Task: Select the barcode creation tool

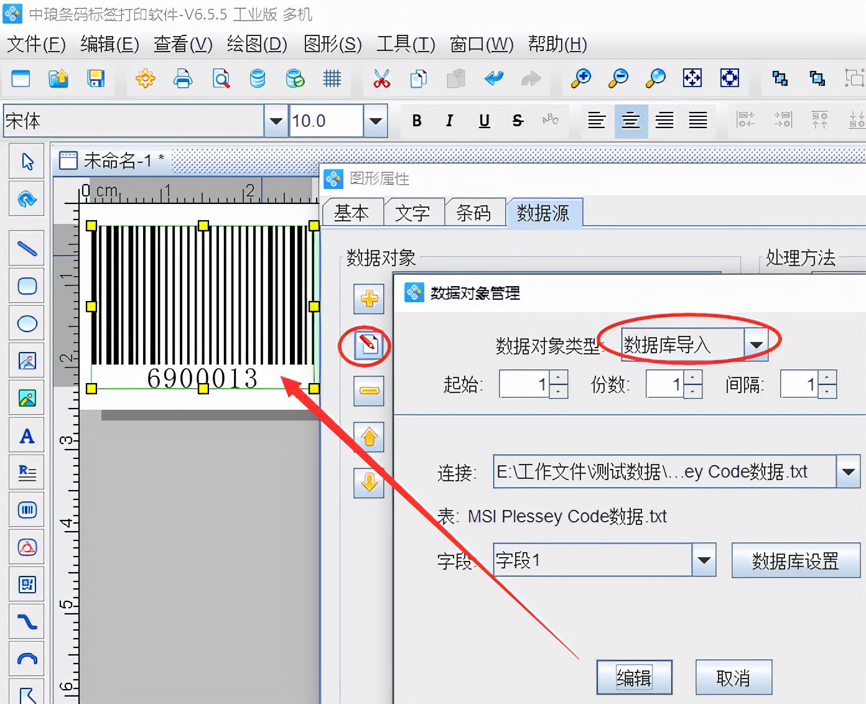Action: [x=27, y=510]
